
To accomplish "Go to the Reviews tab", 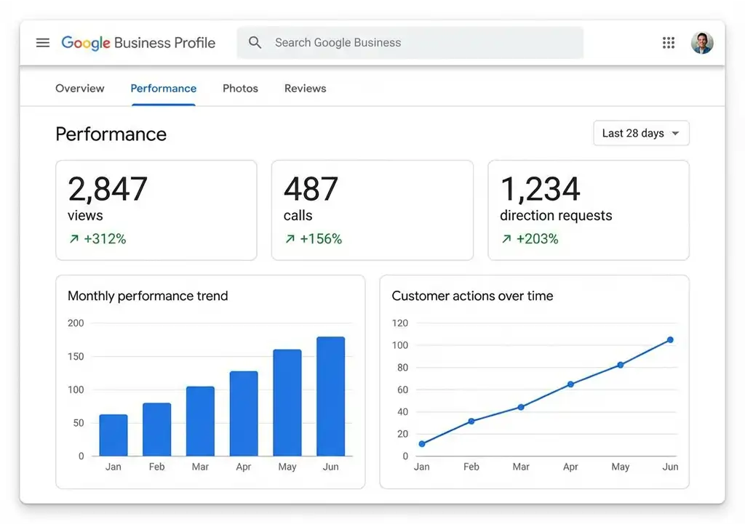I will [305, 88].
